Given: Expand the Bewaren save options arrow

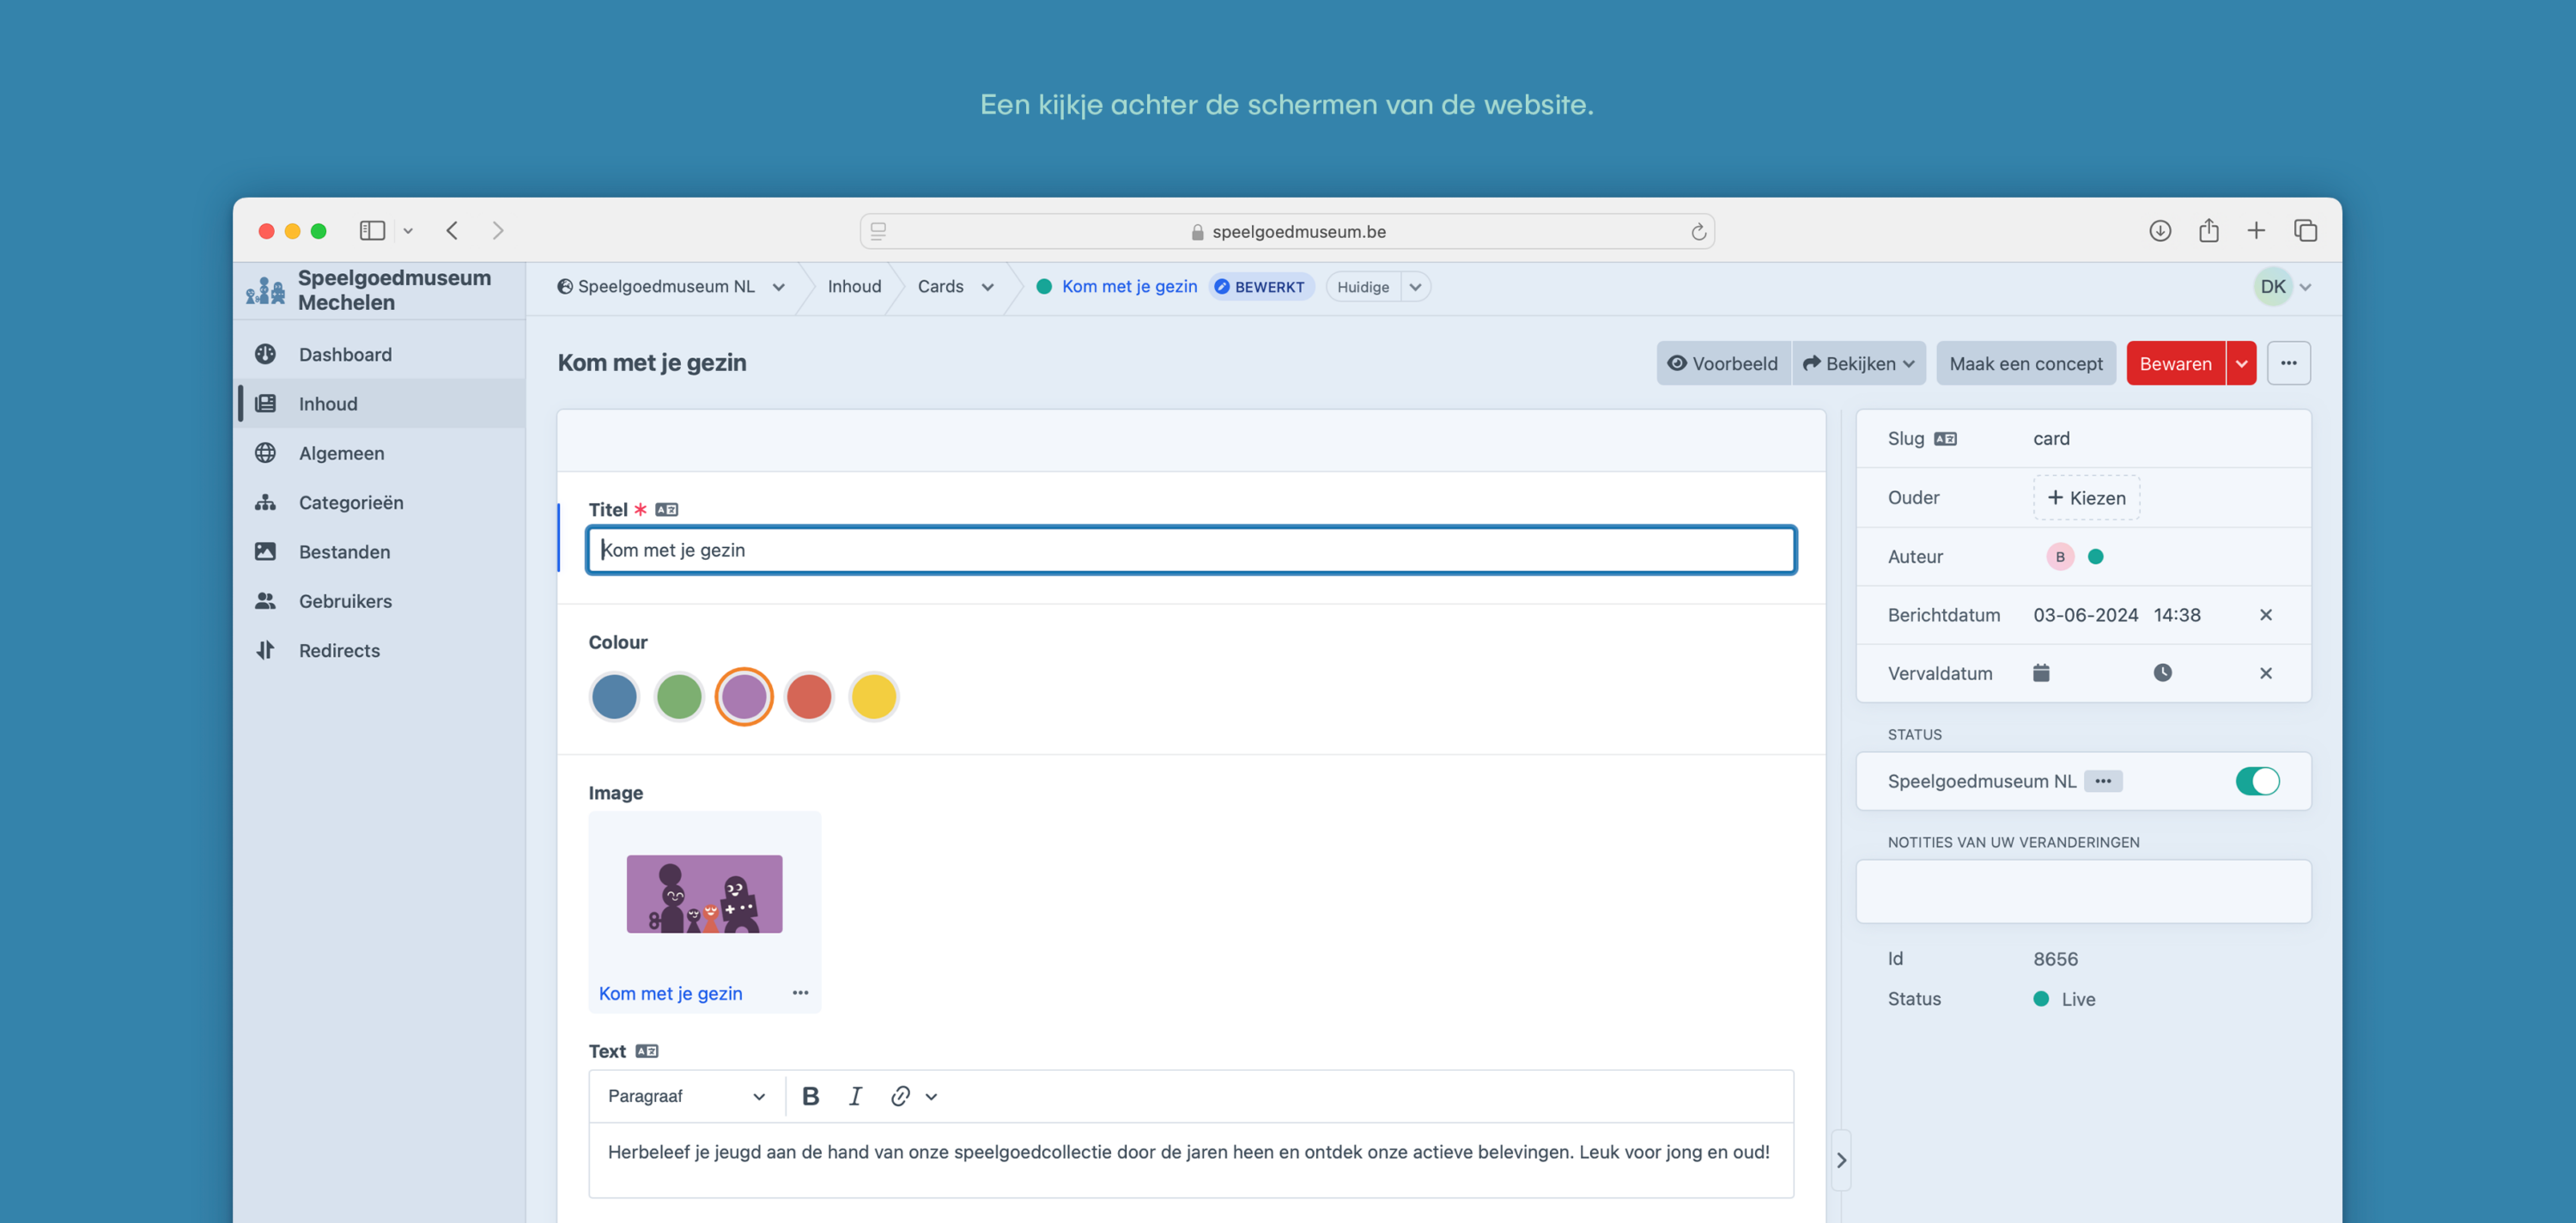Looking at the screenshot, I should click(2242, 363).
